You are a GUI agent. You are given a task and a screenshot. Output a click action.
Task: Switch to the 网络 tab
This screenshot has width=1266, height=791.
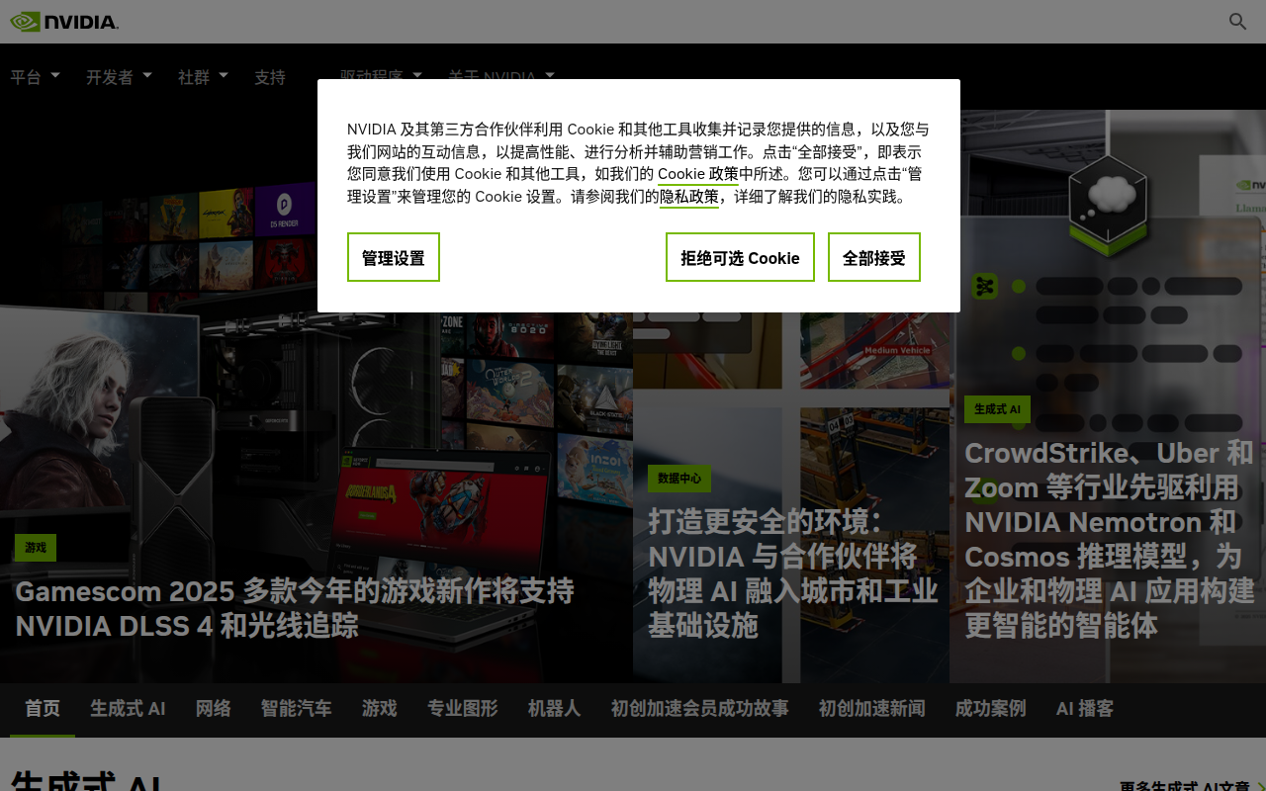[x=214, y=709]
